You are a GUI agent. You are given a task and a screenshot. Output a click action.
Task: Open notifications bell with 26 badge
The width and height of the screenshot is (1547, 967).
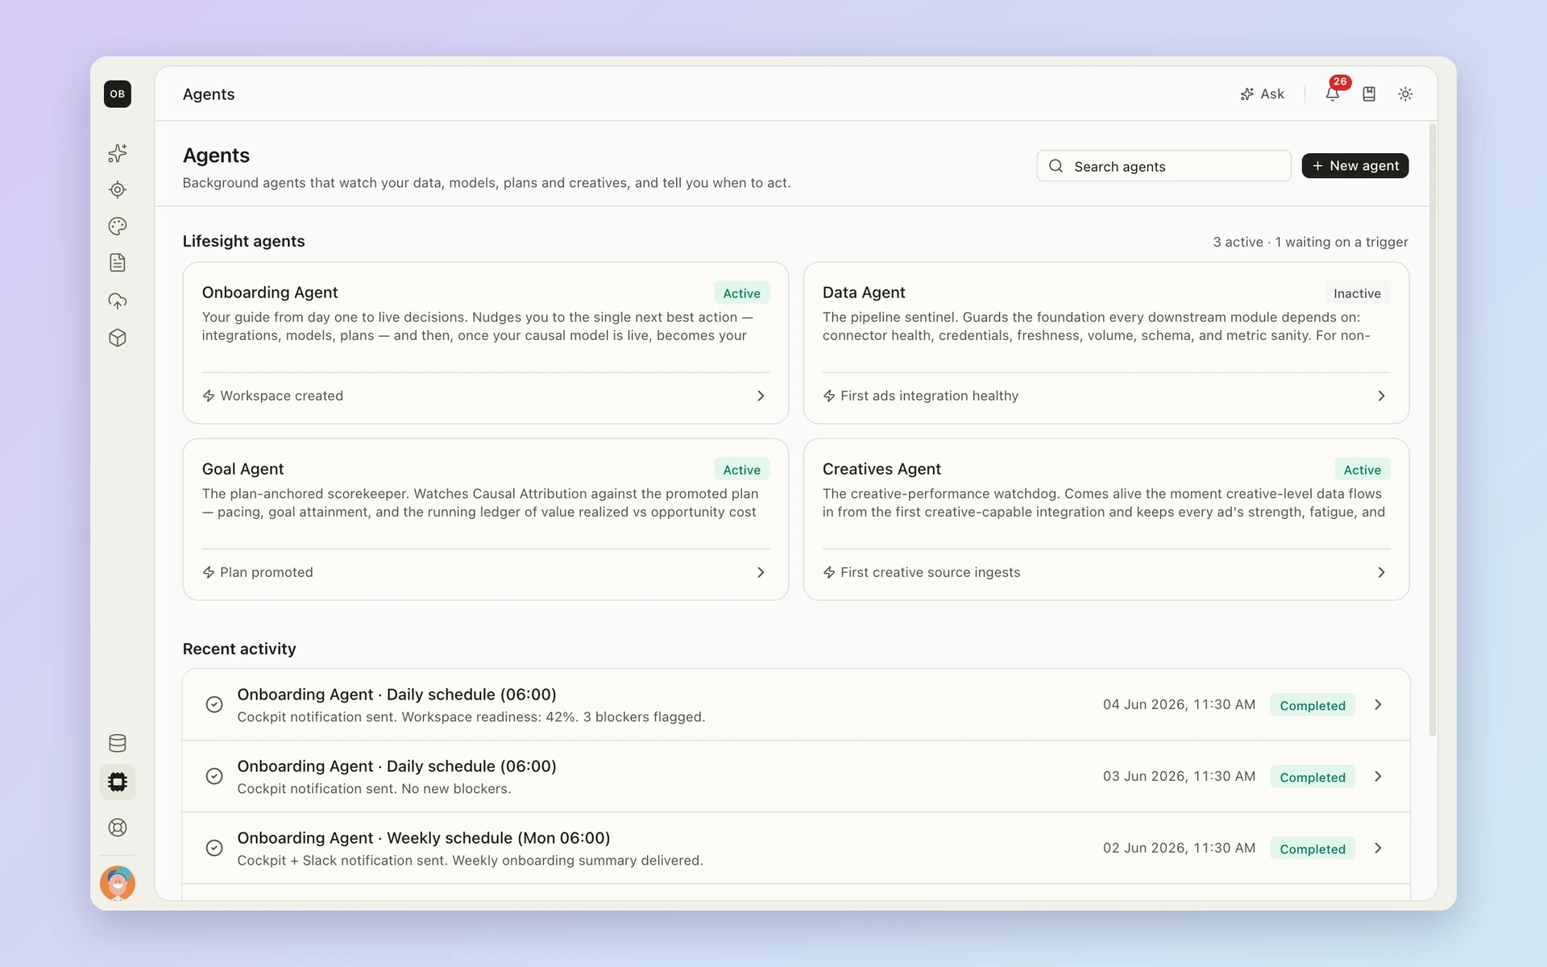pyautogui.click(x=1333, y=93)
